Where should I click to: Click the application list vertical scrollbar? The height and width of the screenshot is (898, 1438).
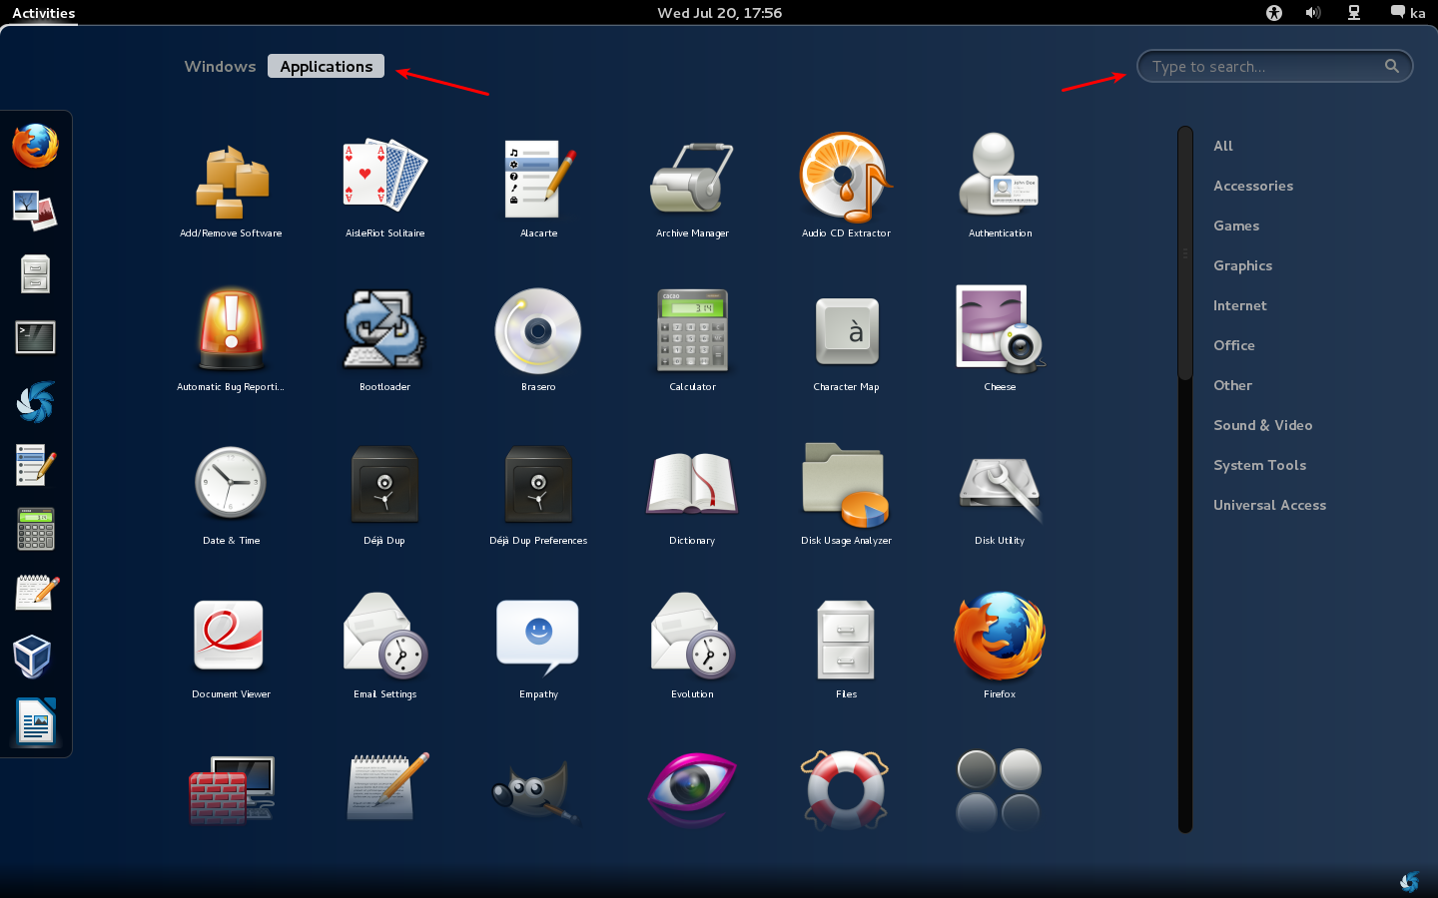tap(1185, 253)
